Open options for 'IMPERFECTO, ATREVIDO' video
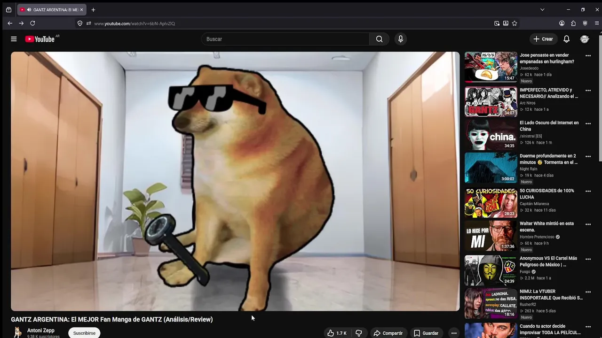Viewport: 602px width, 338px height. coord(588,90)
